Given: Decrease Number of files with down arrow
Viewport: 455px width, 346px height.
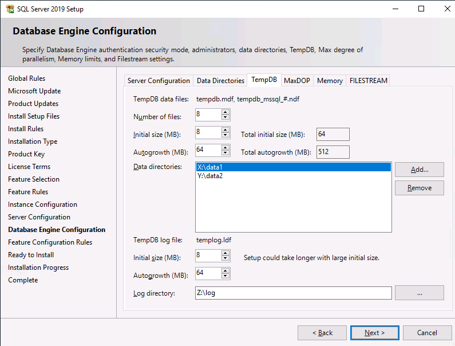Looking at the screenshot, I should [x=225, y=118].
